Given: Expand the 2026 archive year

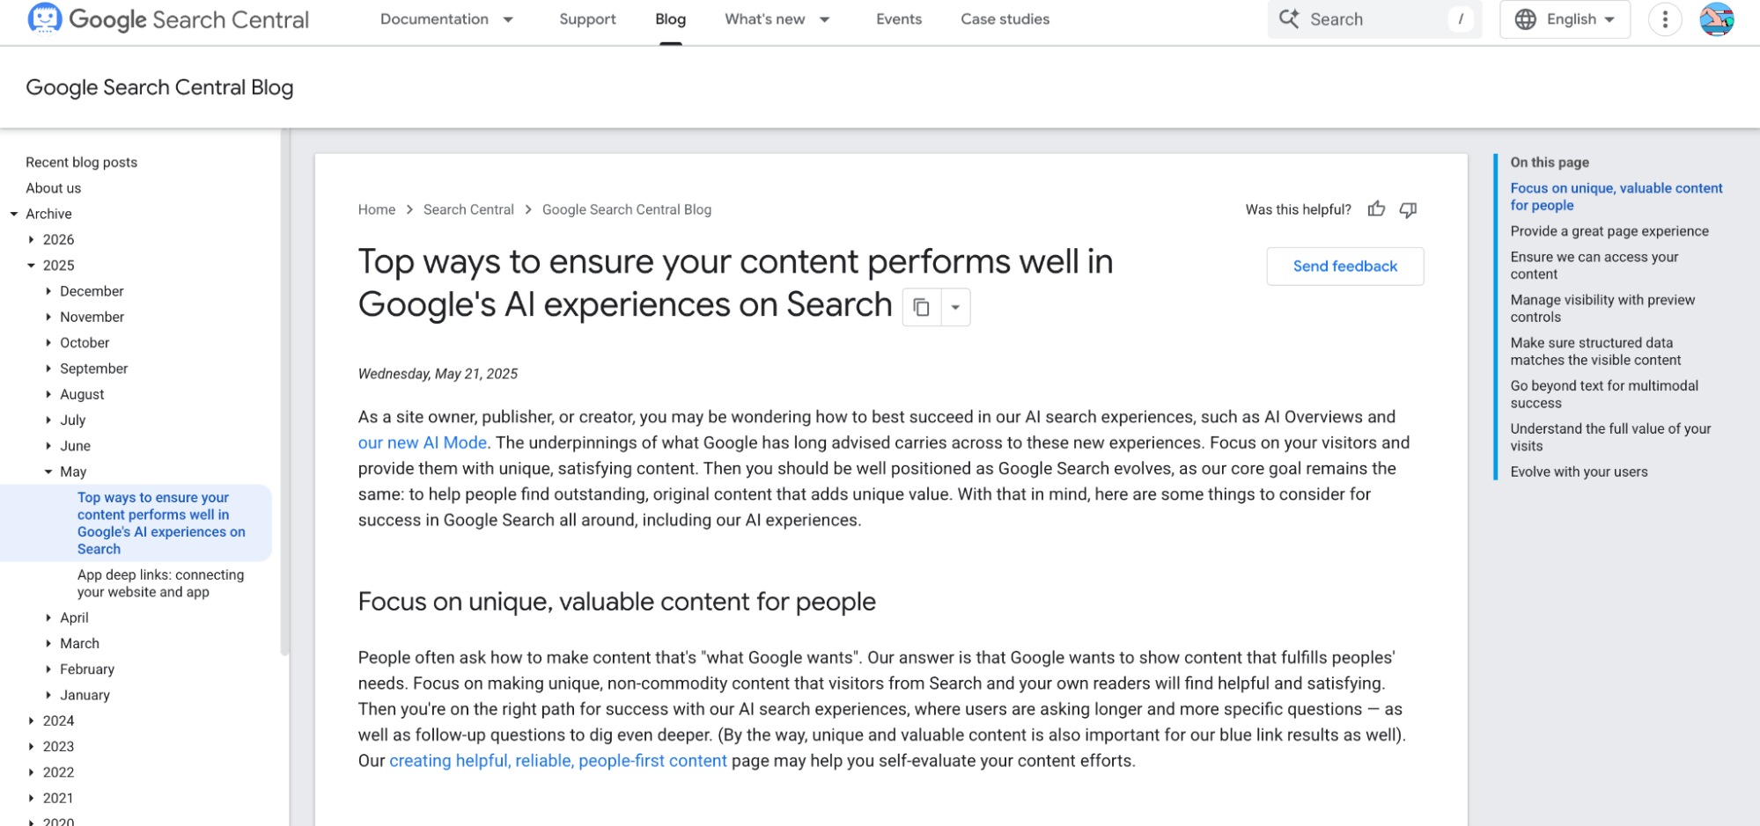Looking at the screenshot, I should (32, 239).
